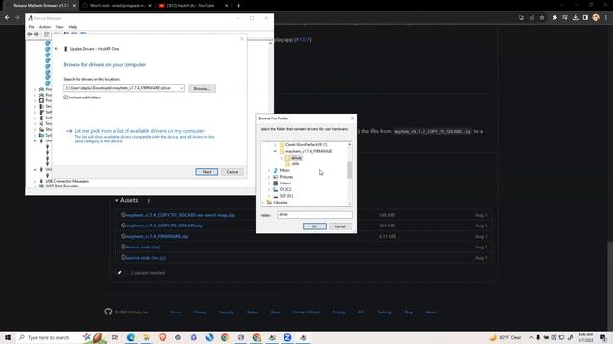The width and height of the screenshot is (613, 344).
Task: Open browser extensions puzzle icon
Action: click(555, 17)
